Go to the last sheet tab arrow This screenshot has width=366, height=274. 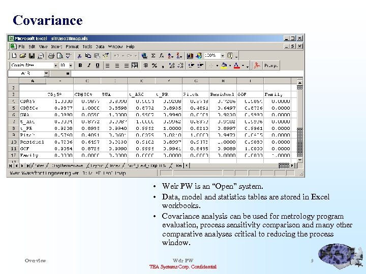[x=28, y=165]
